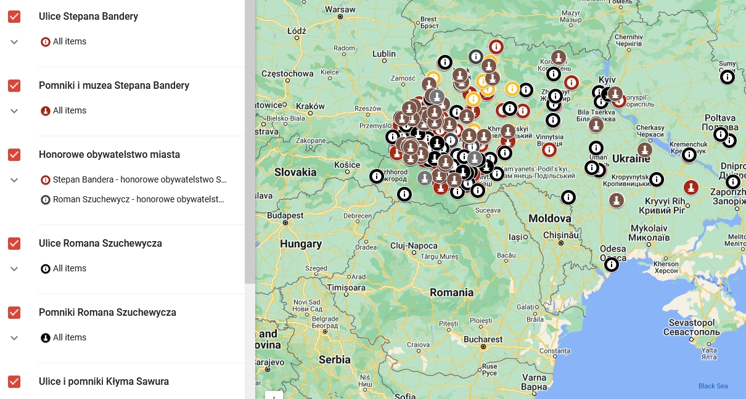Uncheck the Ulice Stepana Bandery layer
746x399 pixels.
pos(14,17)
